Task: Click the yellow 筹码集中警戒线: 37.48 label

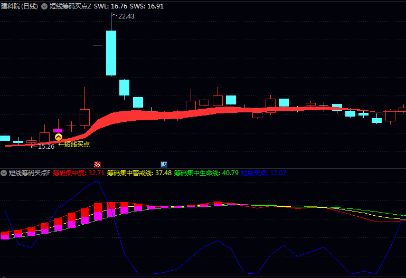Action: [139, 173]
